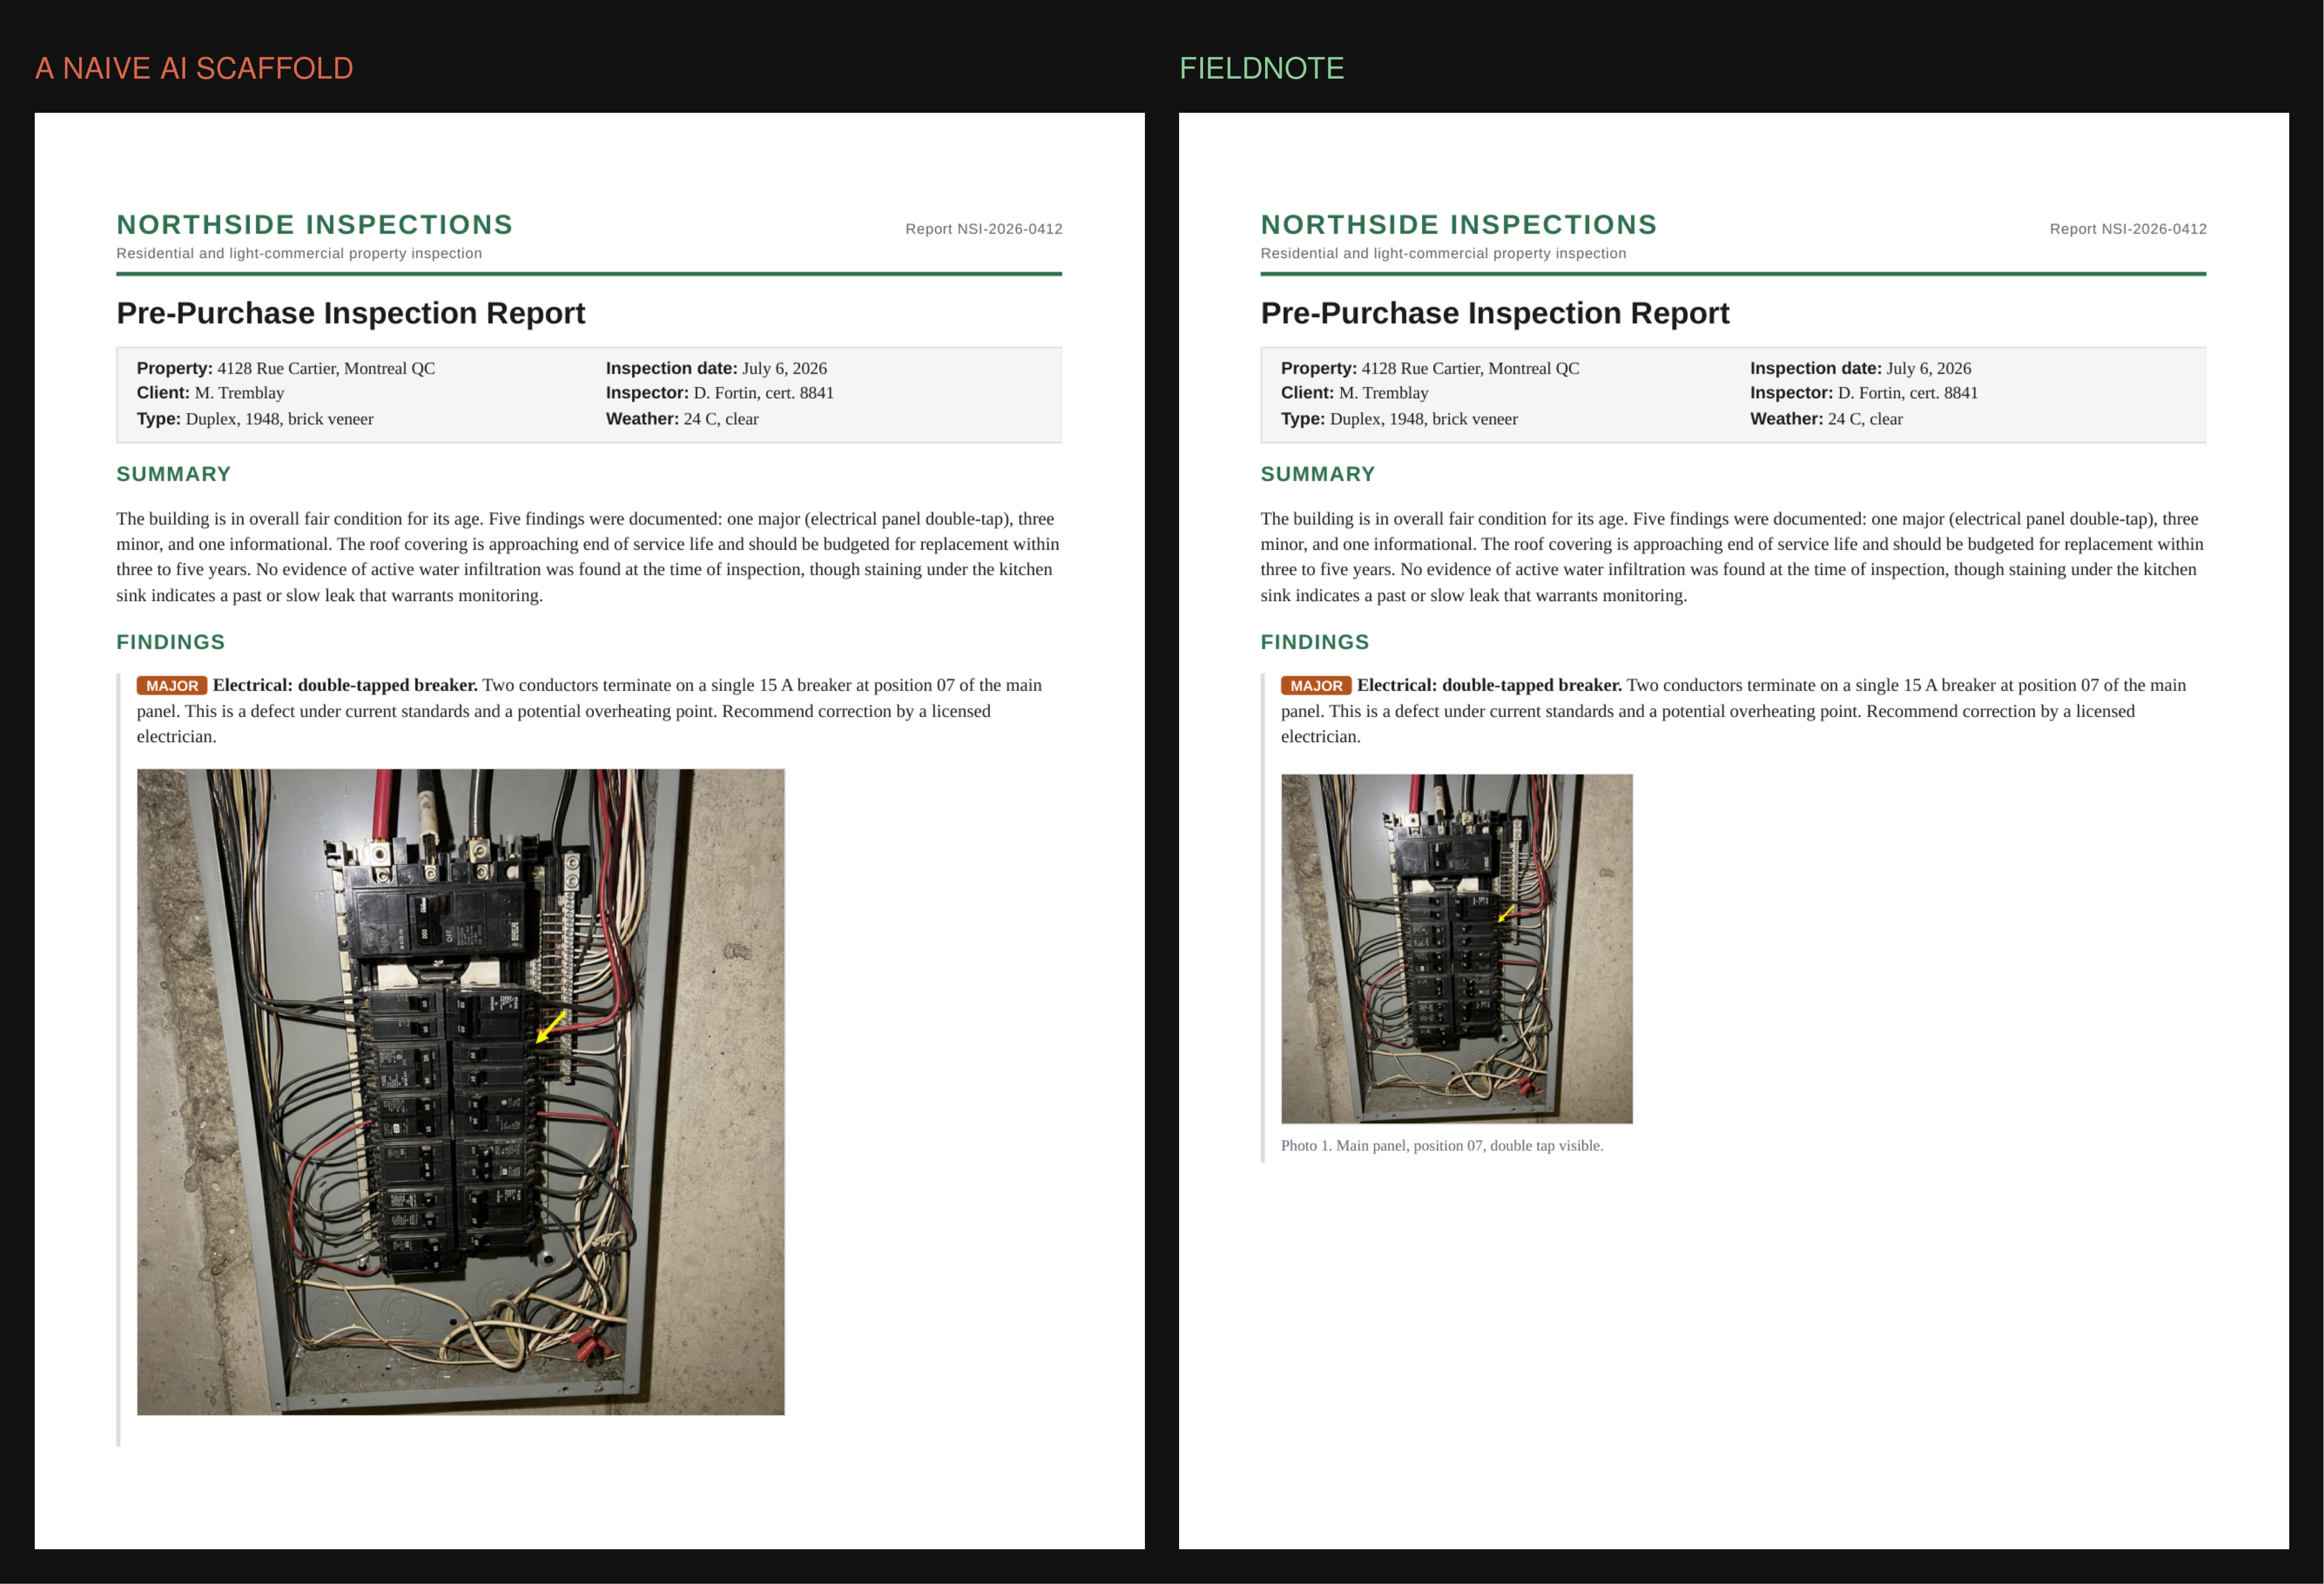This screenshot has height=1584, width=2324.
Task: Click "Report NSI-2026-0412" in the Fieldnote page
Action: [2128, 229]
